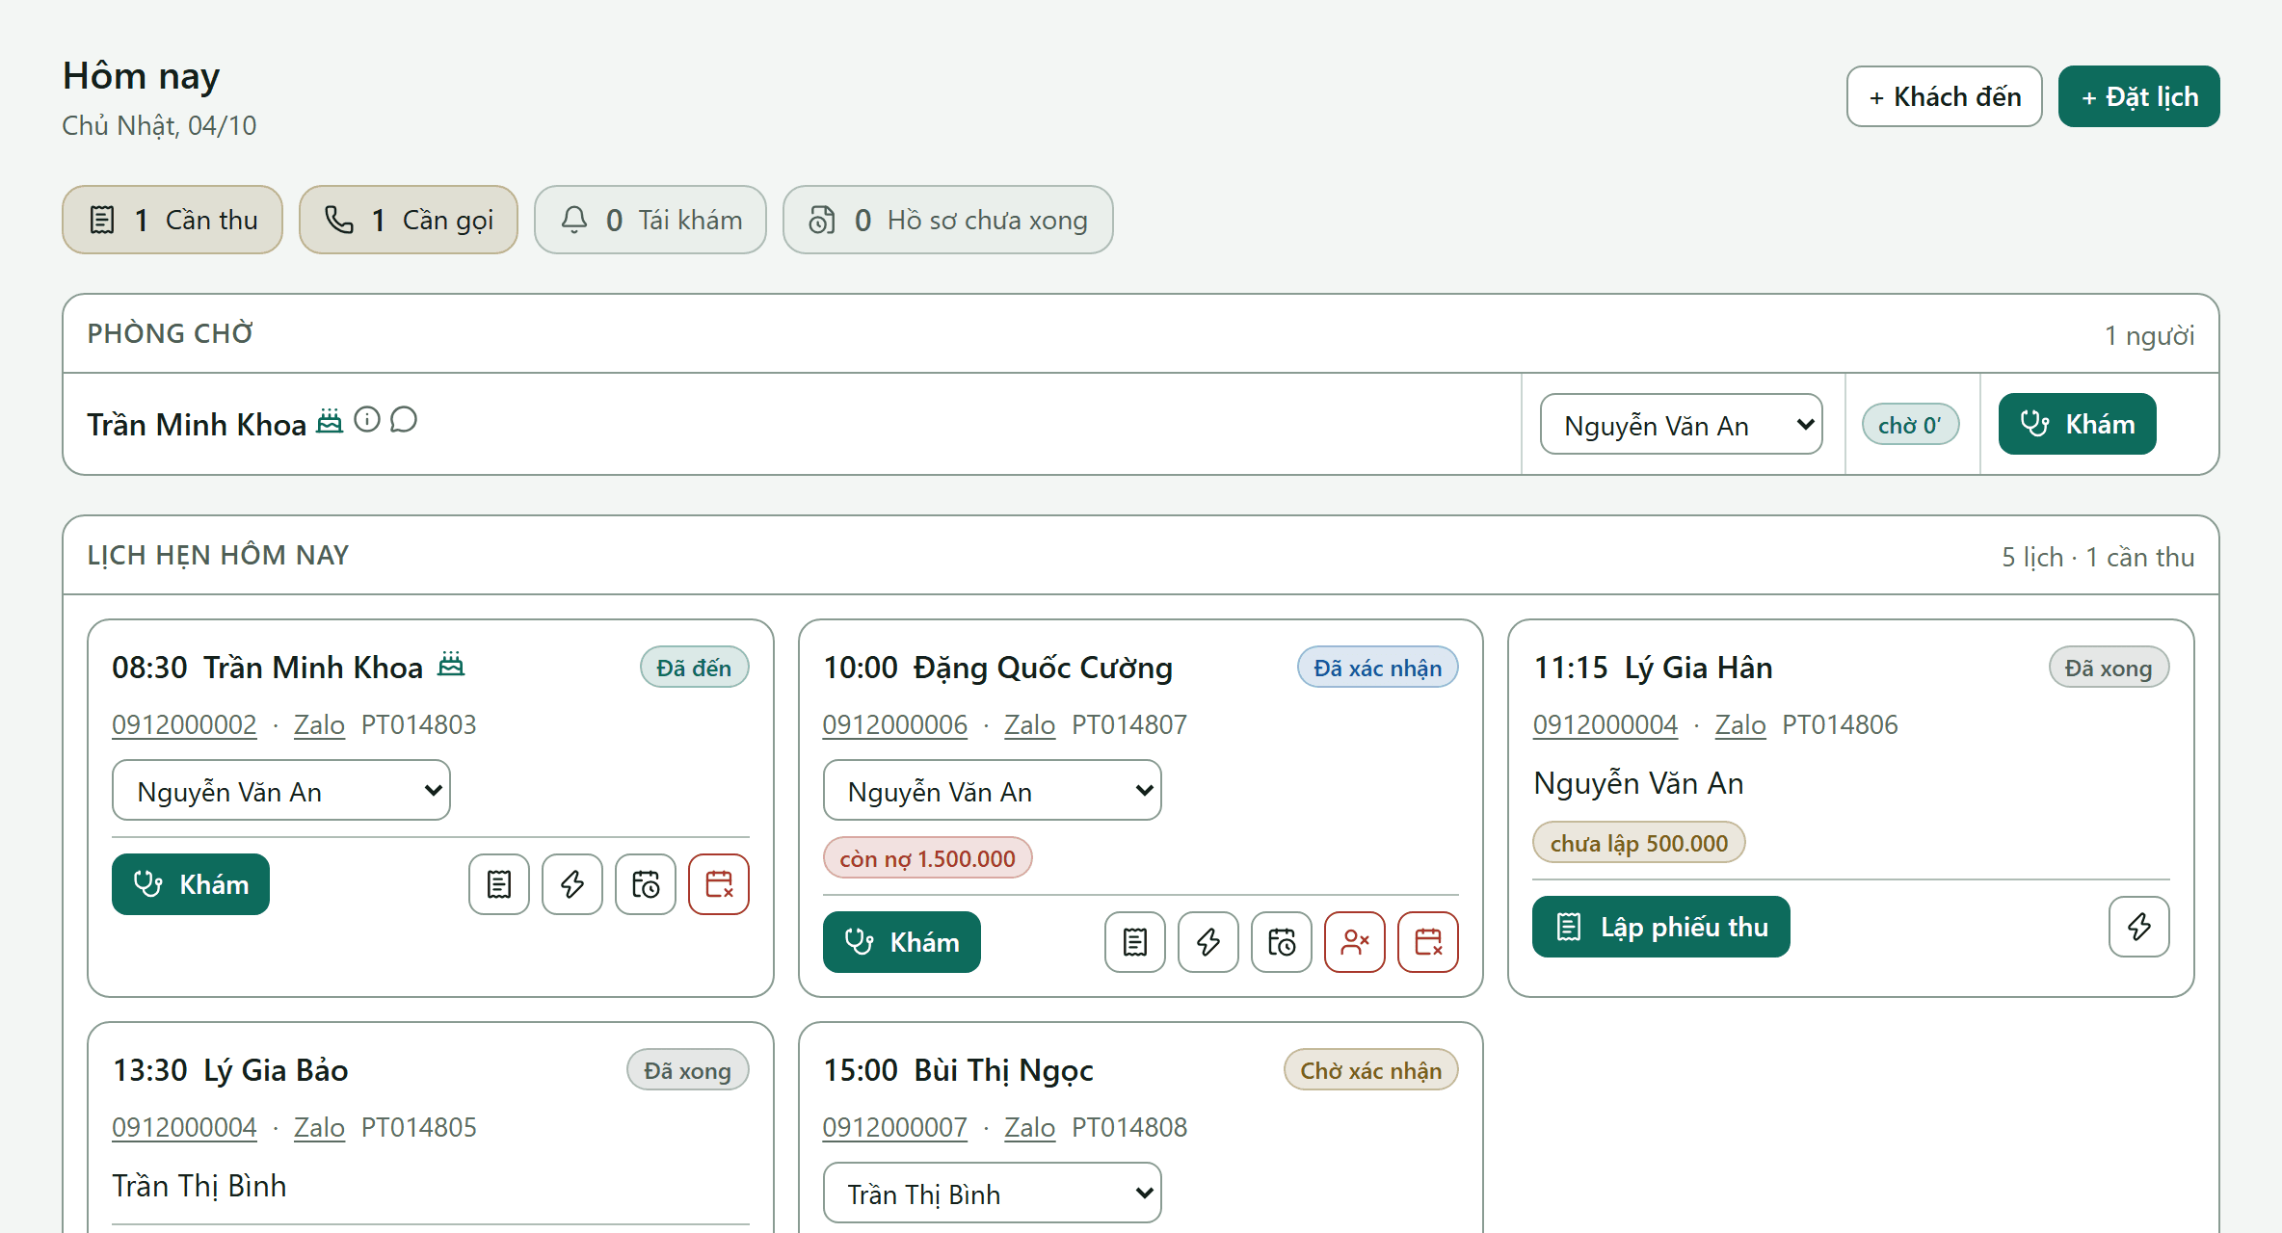The image size is (2282, 1233).
Task: Open Zalo link on Lý Gia Bảo card
Action: click(319, 1127)
